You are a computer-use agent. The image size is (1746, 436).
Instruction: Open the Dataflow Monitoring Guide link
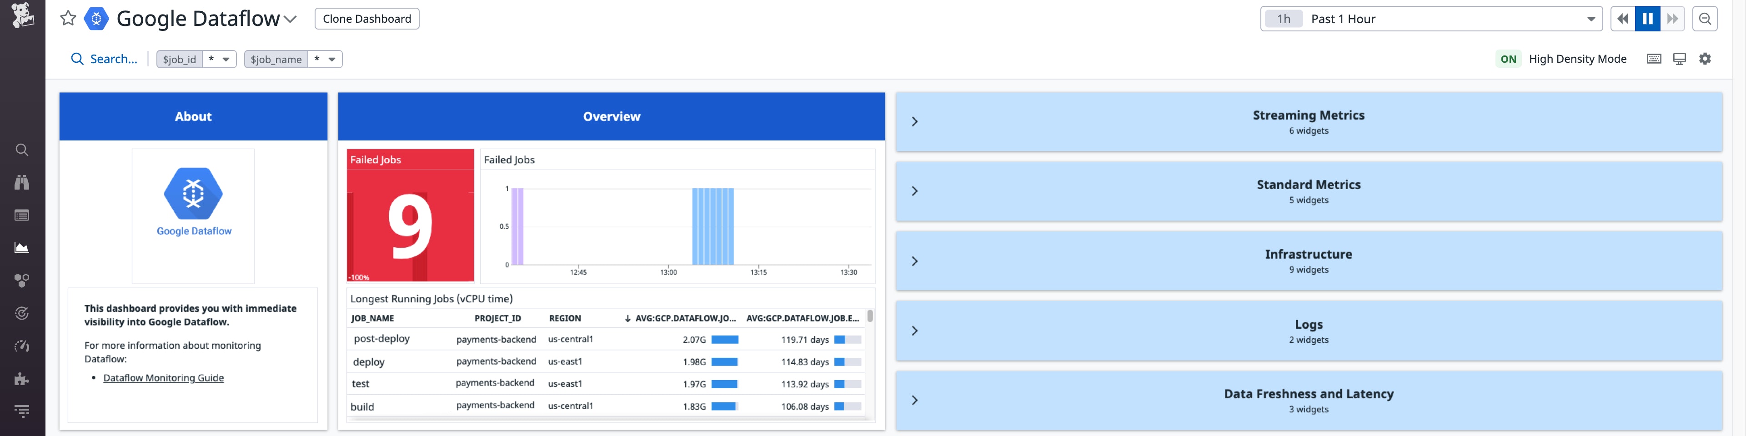click(x=163, y=378)
